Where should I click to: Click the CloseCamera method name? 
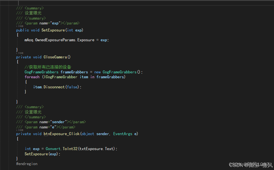point(55,57)
